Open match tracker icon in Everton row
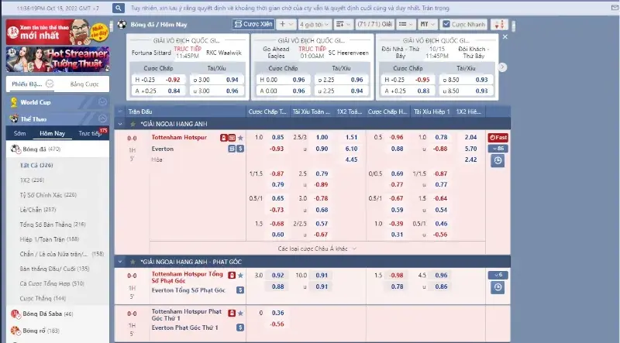 [232, 149]
